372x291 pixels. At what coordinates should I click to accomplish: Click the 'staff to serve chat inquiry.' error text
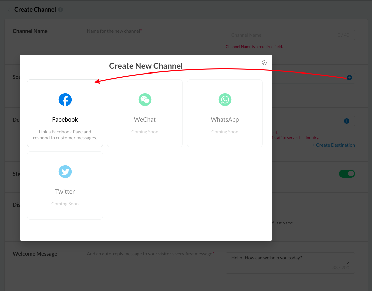coord(296,138)
